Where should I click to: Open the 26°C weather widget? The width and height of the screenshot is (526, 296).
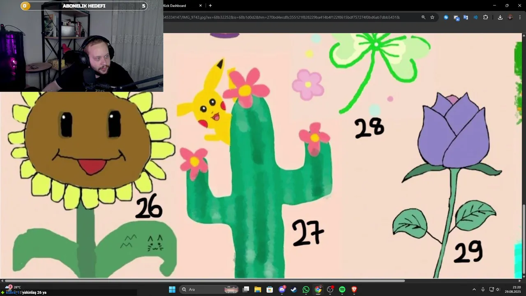13,287
